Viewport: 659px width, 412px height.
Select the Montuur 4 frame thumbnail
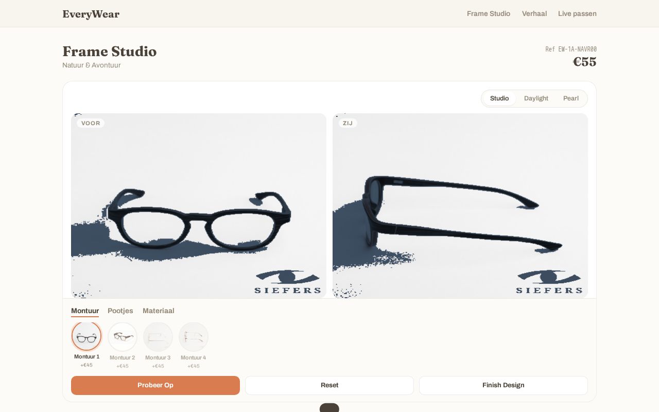193,337
